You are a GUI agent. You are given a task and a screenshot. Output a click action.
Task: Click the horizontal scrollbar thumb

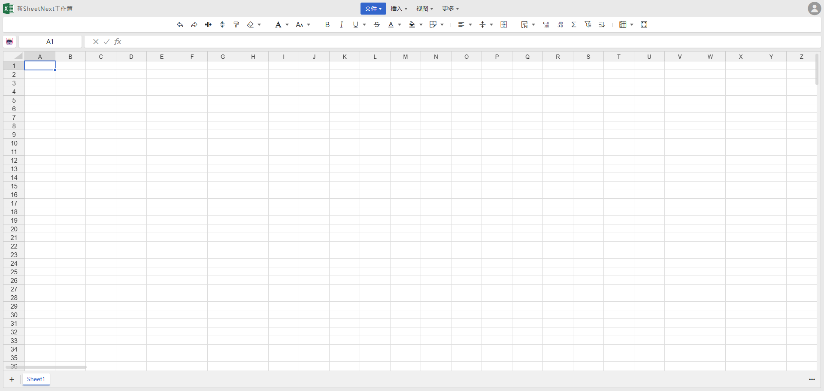point(45,367)
